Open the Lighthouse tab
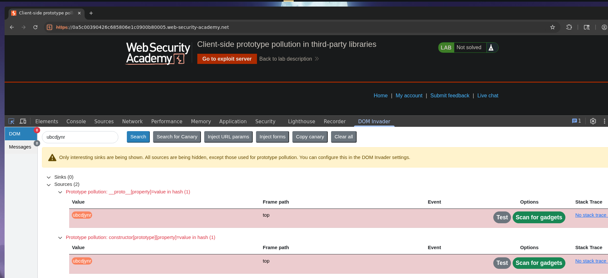This screenshot has height=278, width=608. click(302, 121)
